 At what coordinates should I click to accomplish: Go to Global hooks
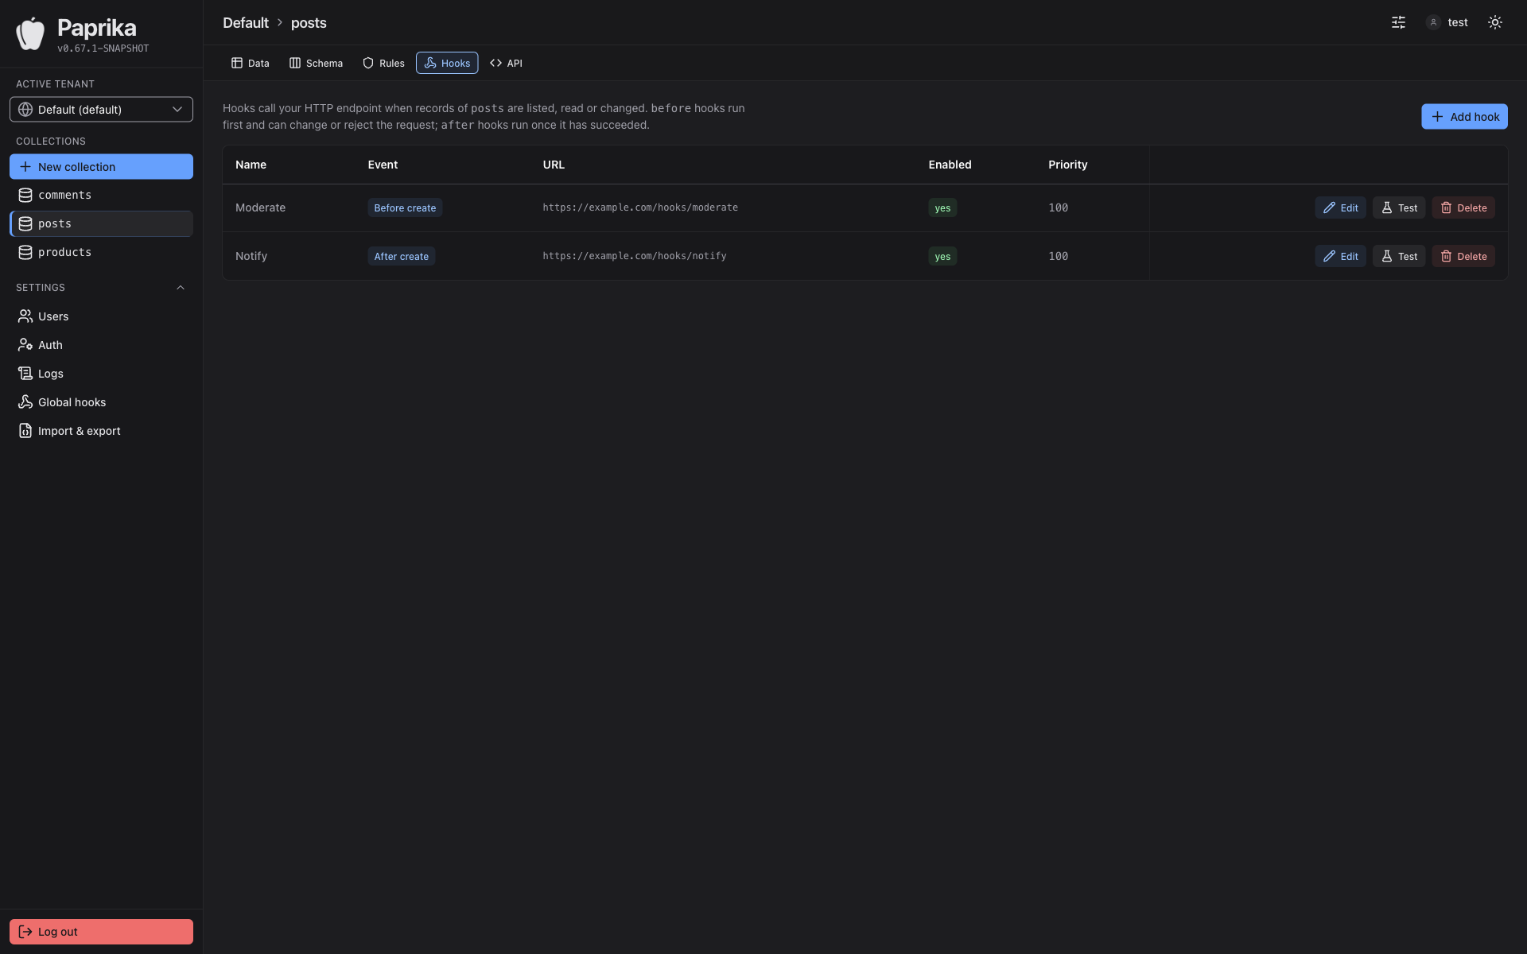point(101,402)
